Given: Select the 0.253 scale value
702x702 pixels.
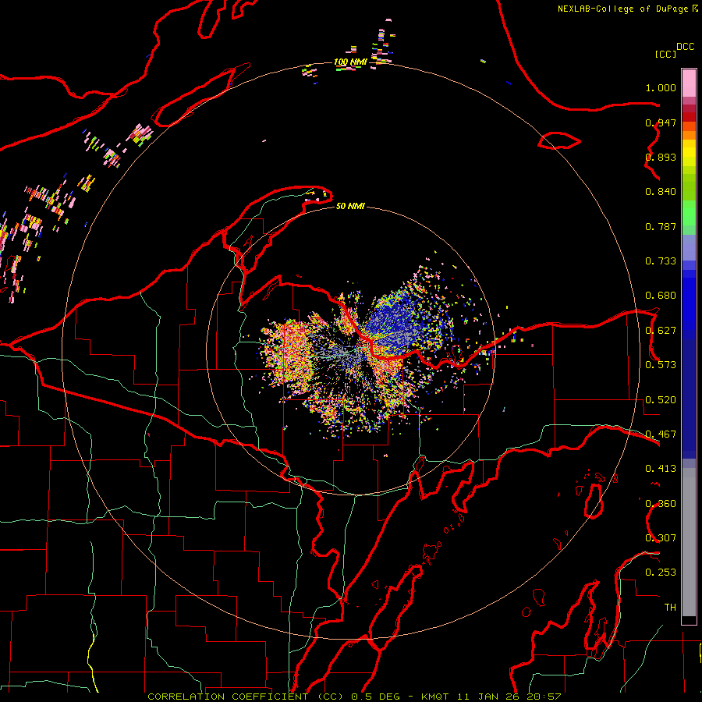Looking at the screenshot, I should (x=661, y=573).
